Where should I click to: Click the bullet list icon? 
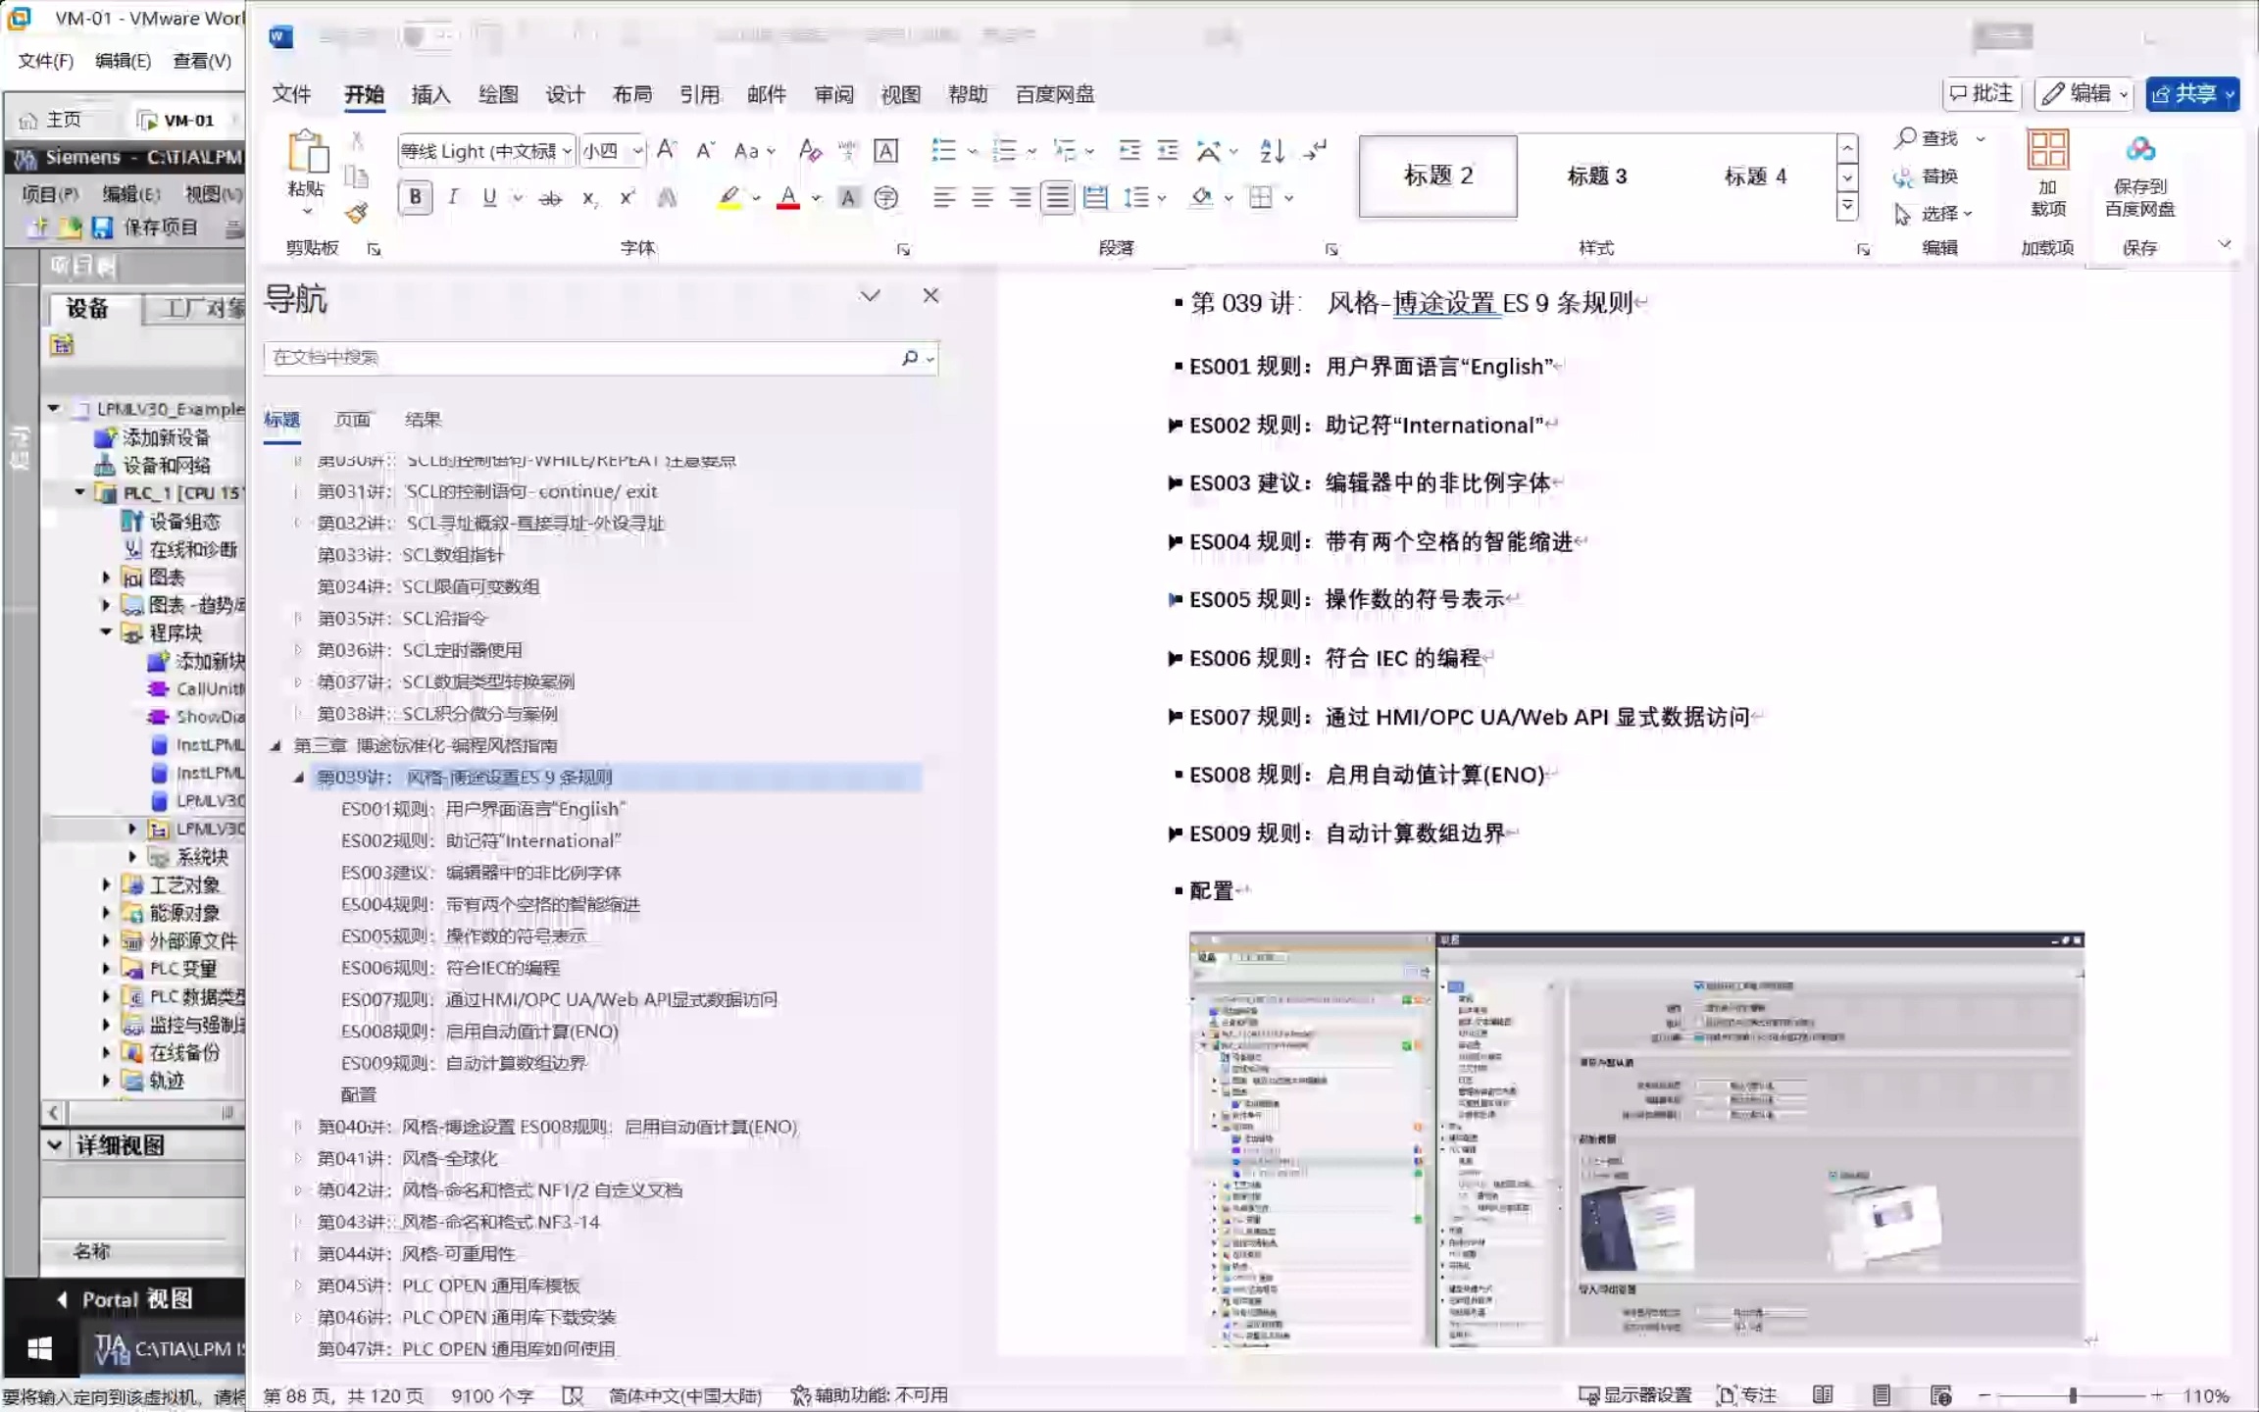point(943,150)
